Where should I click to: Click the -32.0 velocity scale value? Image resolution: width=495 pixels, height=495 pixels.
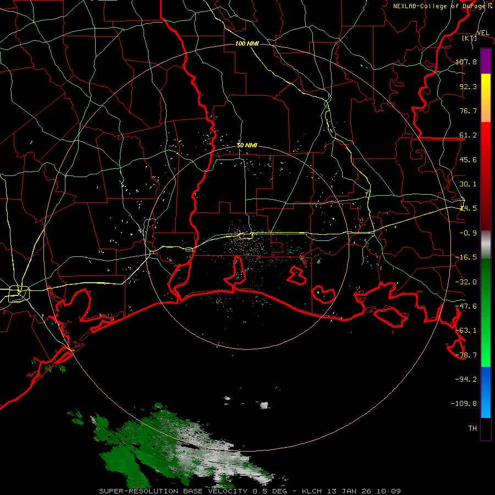tap(466, 282)
